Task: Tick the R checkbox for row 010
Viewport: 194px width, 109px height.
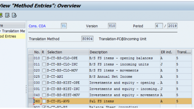Action: [x=44, y=58]
